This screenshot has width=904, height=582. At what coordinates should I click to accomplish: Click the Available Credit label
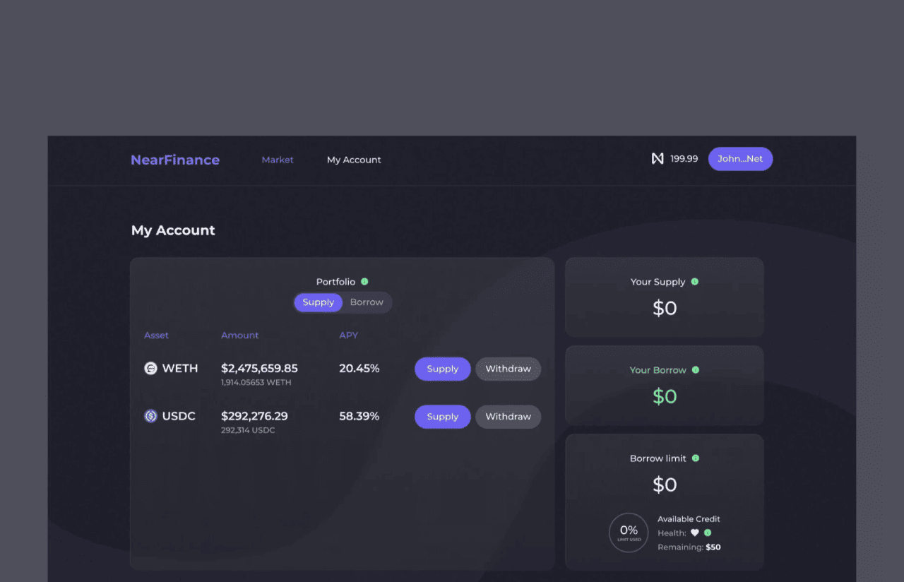(x=689, y=519)
